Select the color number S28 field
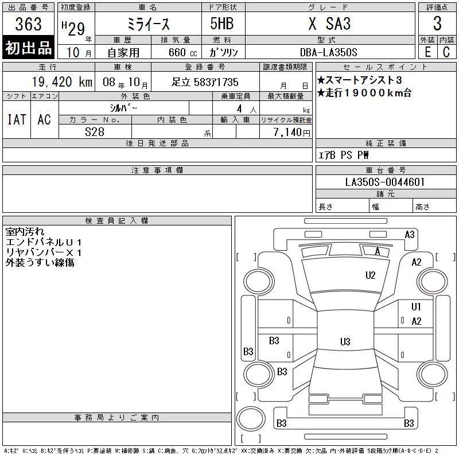459x459 pixels. [x=95, y=131]
